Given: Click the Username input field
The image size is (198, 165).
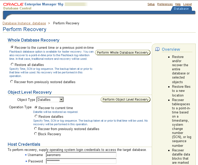Looking at the screenshot, I should (81, 155).
